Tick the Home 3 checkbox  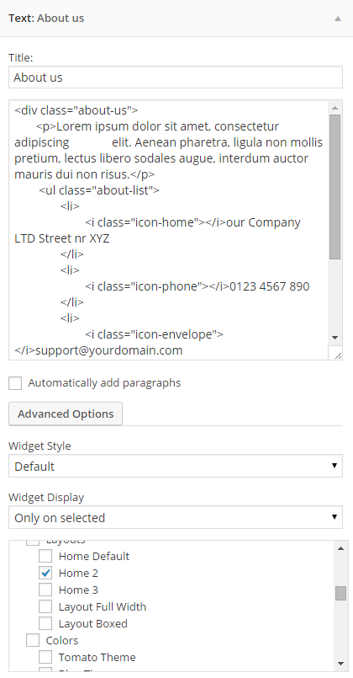(x=45, y=590)
